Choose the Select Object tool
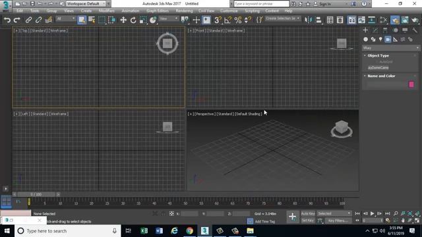422x237 pixels. pos(82,20)
